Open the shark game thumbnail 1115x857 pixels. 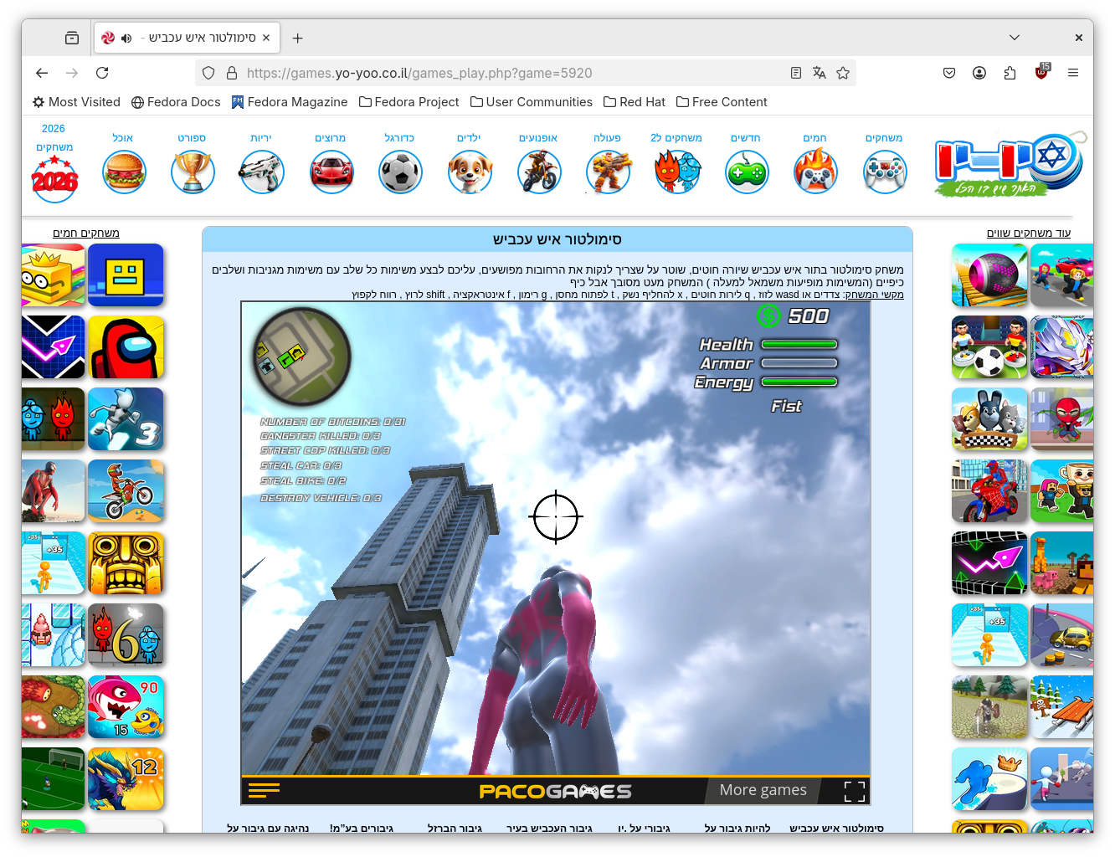[126, 707]
